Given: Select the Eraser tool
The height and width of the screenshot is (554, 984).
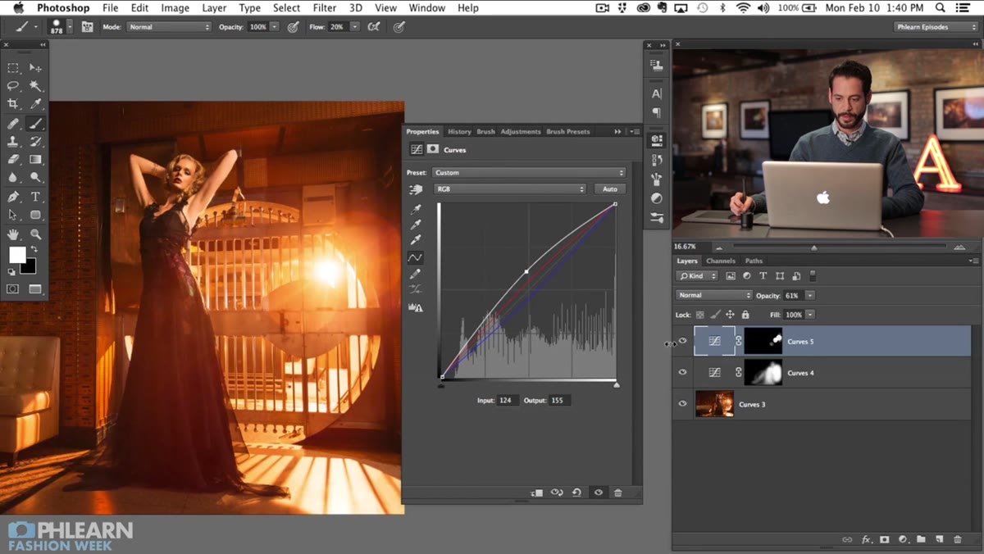Looking at the screenshot, I should 13,160.
